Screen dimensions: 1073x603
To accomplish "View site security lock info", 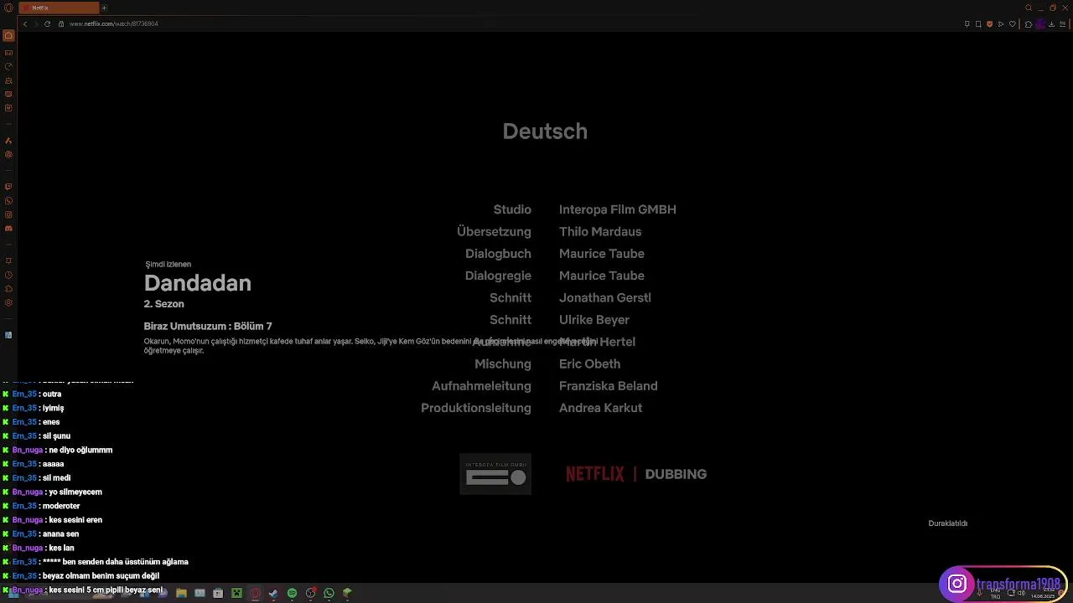I will [x=61, y=23].
